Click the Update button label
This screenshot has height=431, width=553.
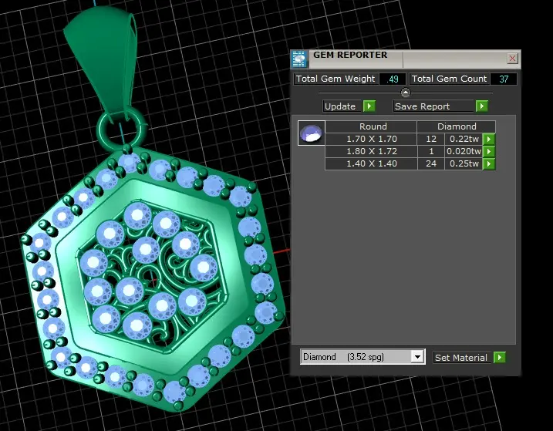(340, 106)
